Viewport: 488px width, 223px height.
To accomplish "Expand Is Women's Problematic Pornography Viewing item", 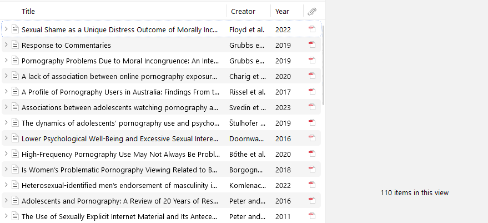I will tap(6, 170).
